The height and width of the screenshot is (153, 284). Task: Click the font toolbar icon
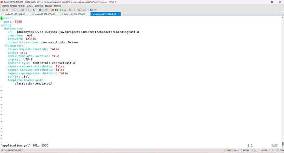click(x=46, y=10)
